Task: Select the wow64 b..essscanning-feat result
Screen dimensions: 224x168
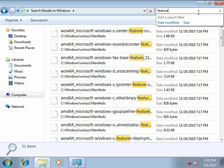Action: (133, 74)
